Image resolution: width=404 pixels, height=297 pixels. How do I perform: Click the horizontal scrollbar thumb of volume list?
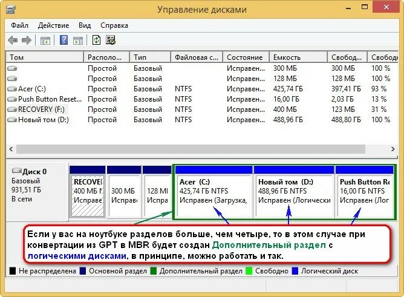[191, 149]
